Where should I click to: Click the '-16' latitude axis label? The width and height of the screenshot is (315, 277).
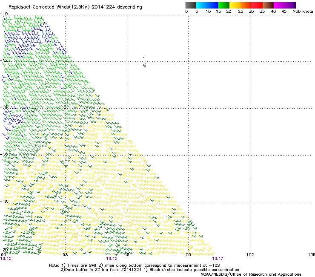pos(4,154)
